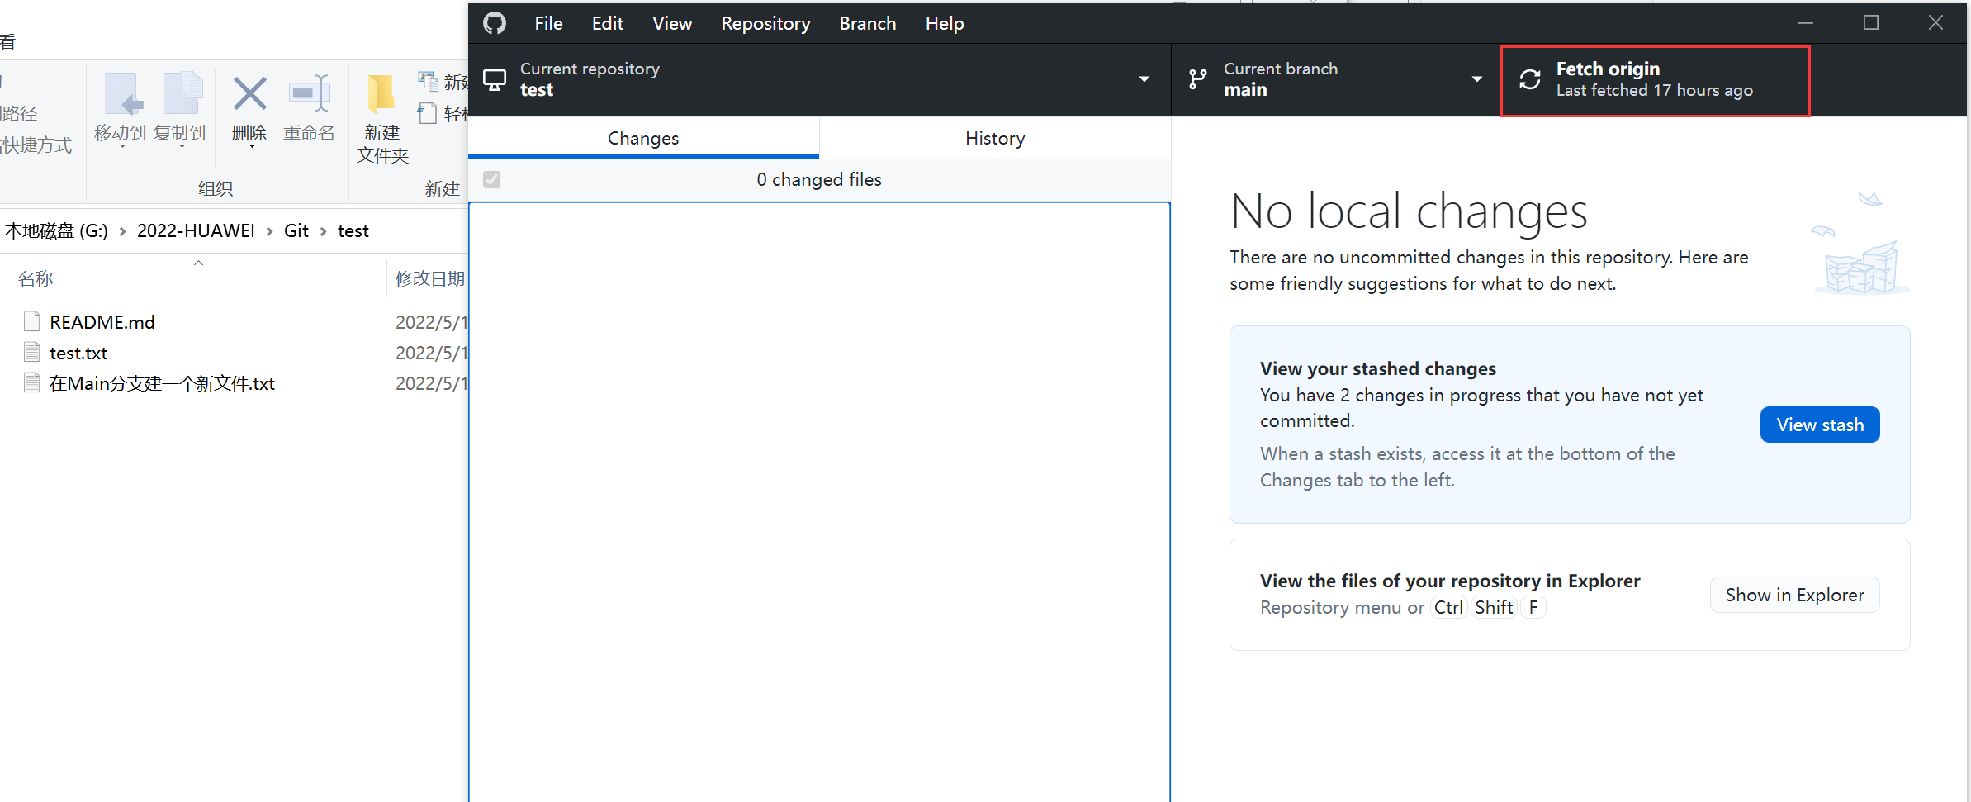Open the Current repository dropdown
This screenshot has width=1971, height=802.
pos(1144,78)
